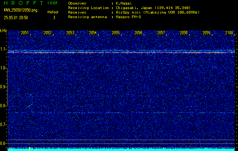This screenshot has width=238, height=151.
Task: Click the filename KN9_2505012050.png
Action: [x=20, y=10]
